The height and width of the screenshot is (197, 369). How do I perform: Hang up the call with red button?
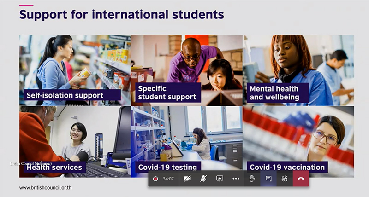(301, 179)
